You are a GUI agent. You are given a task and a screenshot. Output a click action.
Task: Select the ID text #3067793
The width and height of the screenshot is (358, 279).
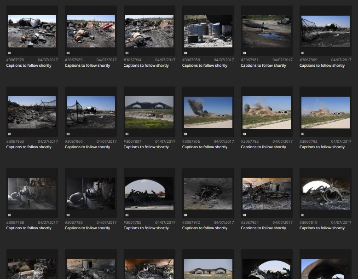[308, 141]
